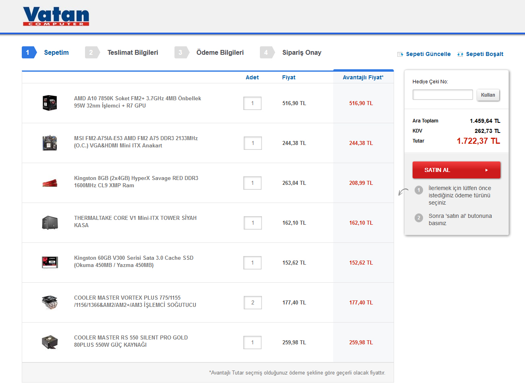Click quantity field for Cooler Master RS 550
525x387 pixels.
click(253, 342)
